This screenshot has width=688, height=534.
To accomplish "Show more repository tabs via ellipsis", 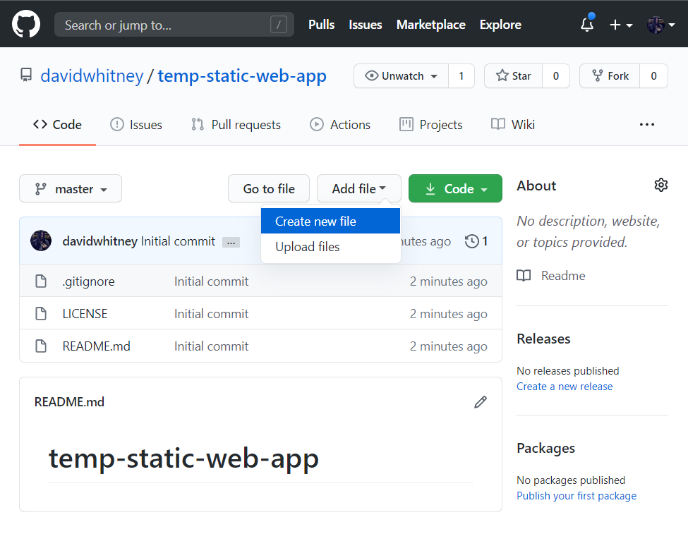I will click(647, 125).
